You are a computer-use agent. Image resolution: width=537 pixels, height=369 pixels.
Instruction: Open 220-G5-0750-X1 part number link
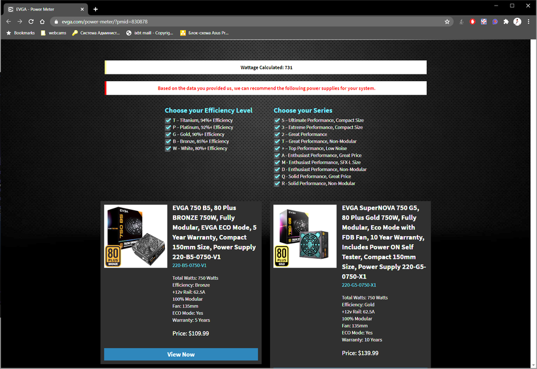[359, 285]
